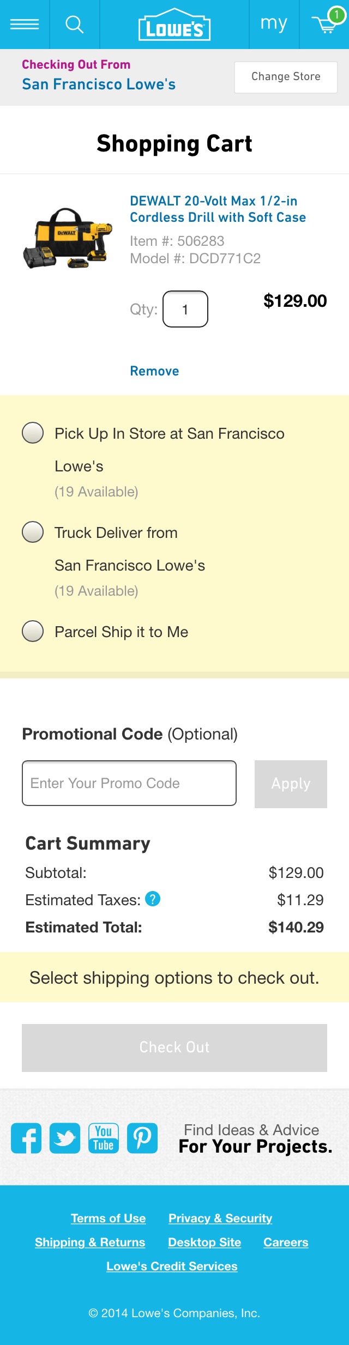Open the hamburger navigation menu

25,24
